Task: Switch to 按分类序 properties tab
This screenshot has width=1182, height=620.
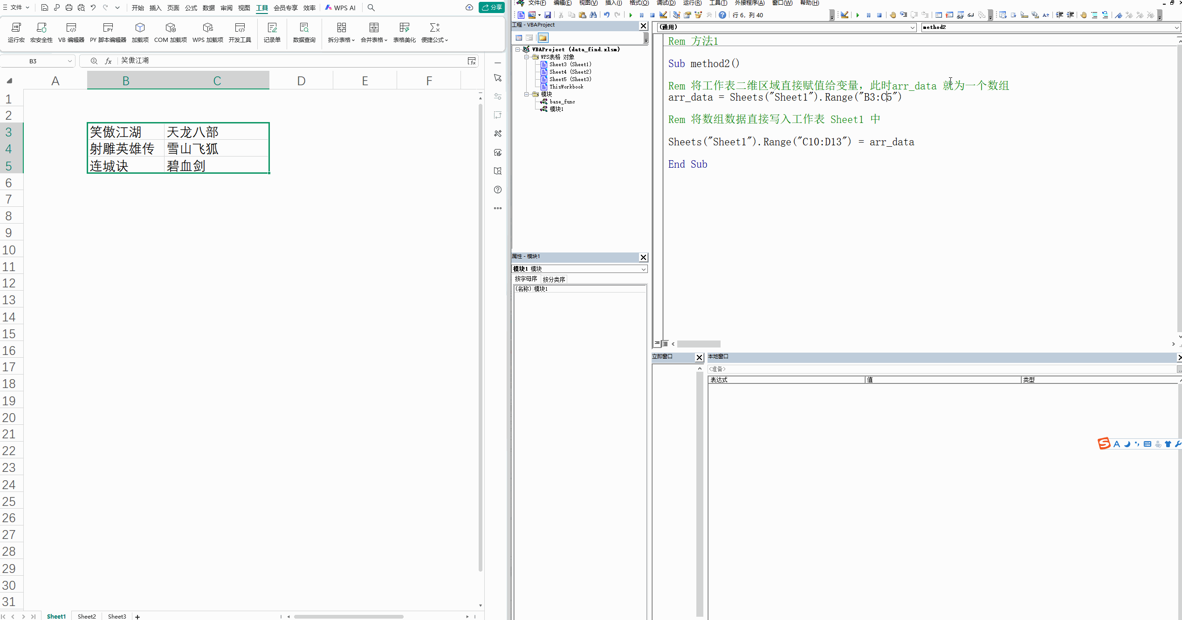Action: pyautogui.click(x=554, y=279)
